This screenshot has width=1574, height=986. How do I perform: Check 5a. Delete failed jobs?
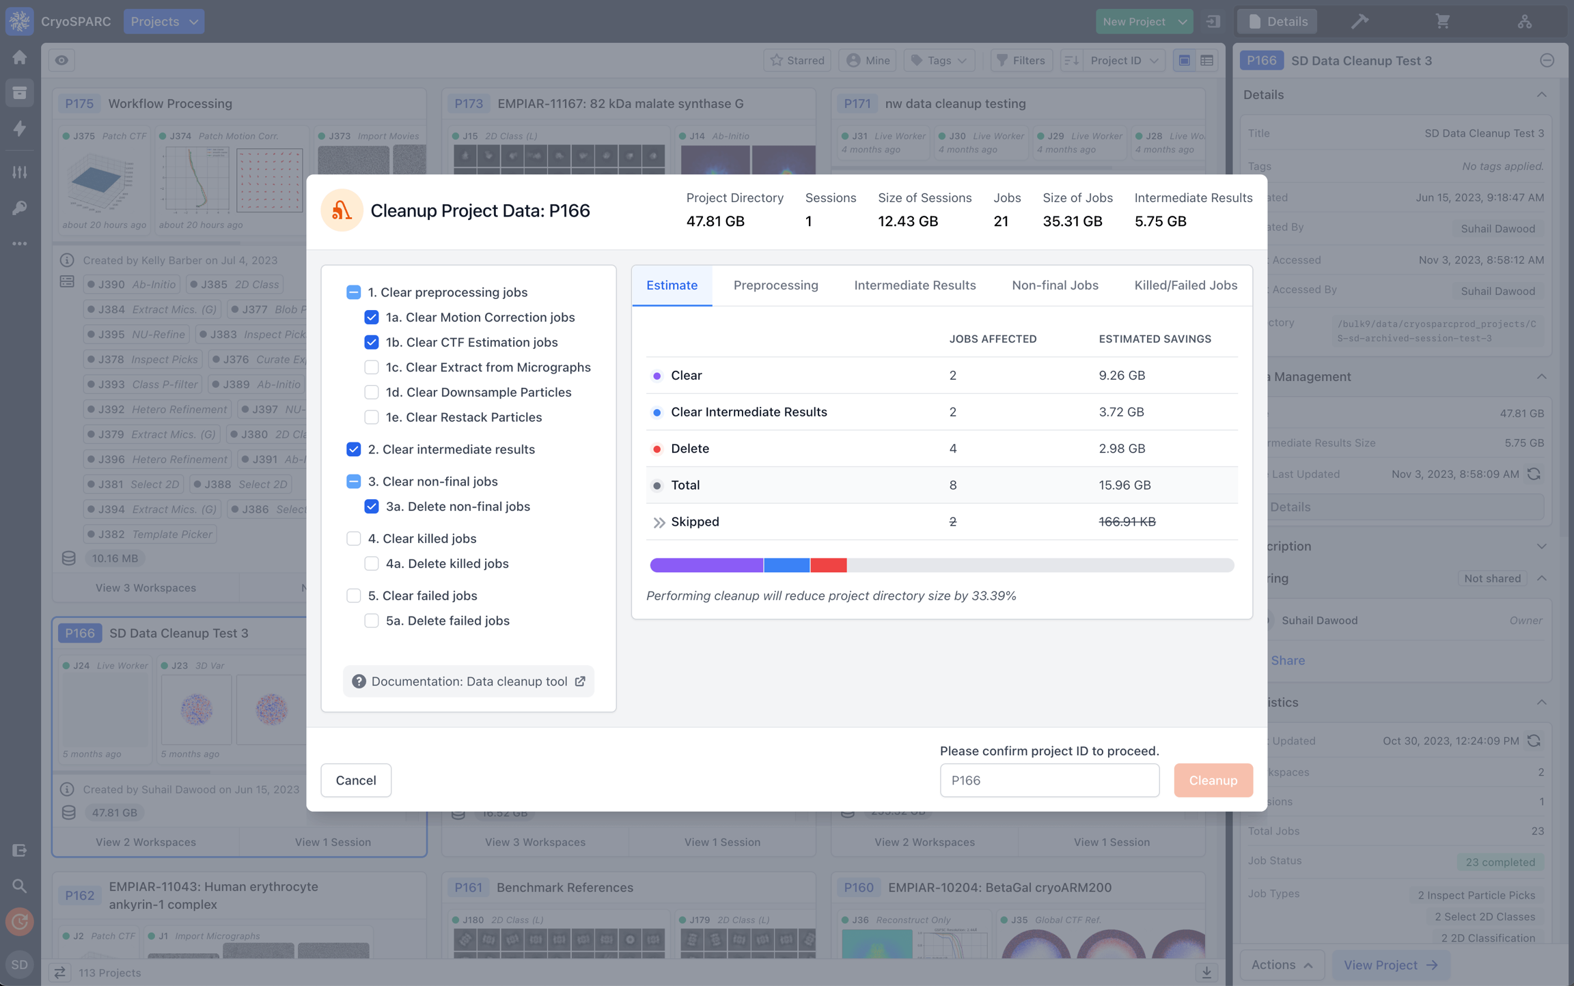click(372, 621)
